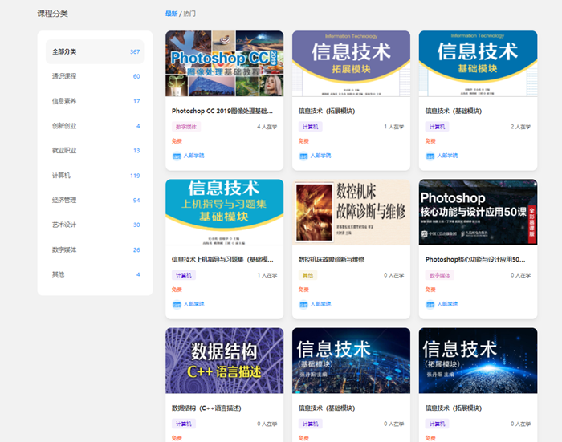
Task: Click 人邮学院 text on Photoshop核心功能与设计应用50 card
Action: pyautogui.click(x=447, y=305)
